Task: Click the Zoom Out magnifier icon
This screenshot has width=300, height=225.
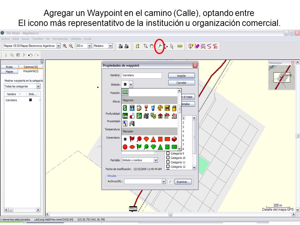Action: pos(71,46)
